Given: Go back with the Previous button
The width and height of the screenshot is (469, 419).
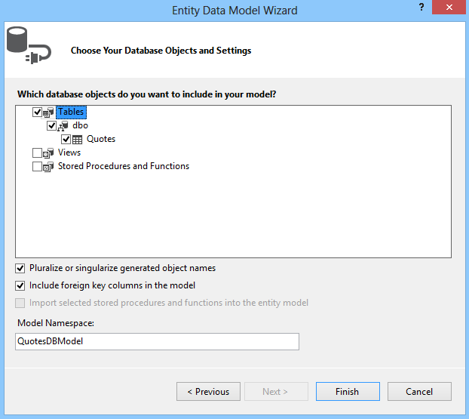Looking at the screenshot, I should point(208,392).
